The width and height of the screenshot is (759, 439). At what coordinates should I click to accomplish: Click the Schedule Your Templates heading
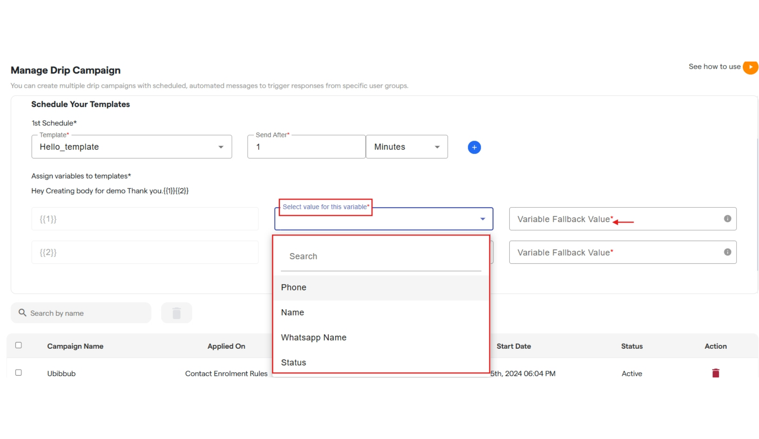click(81, 104)
